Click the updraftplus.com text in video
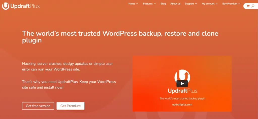Image resolution: width=258 pixels, height=119 pixels. pos(182,105)
